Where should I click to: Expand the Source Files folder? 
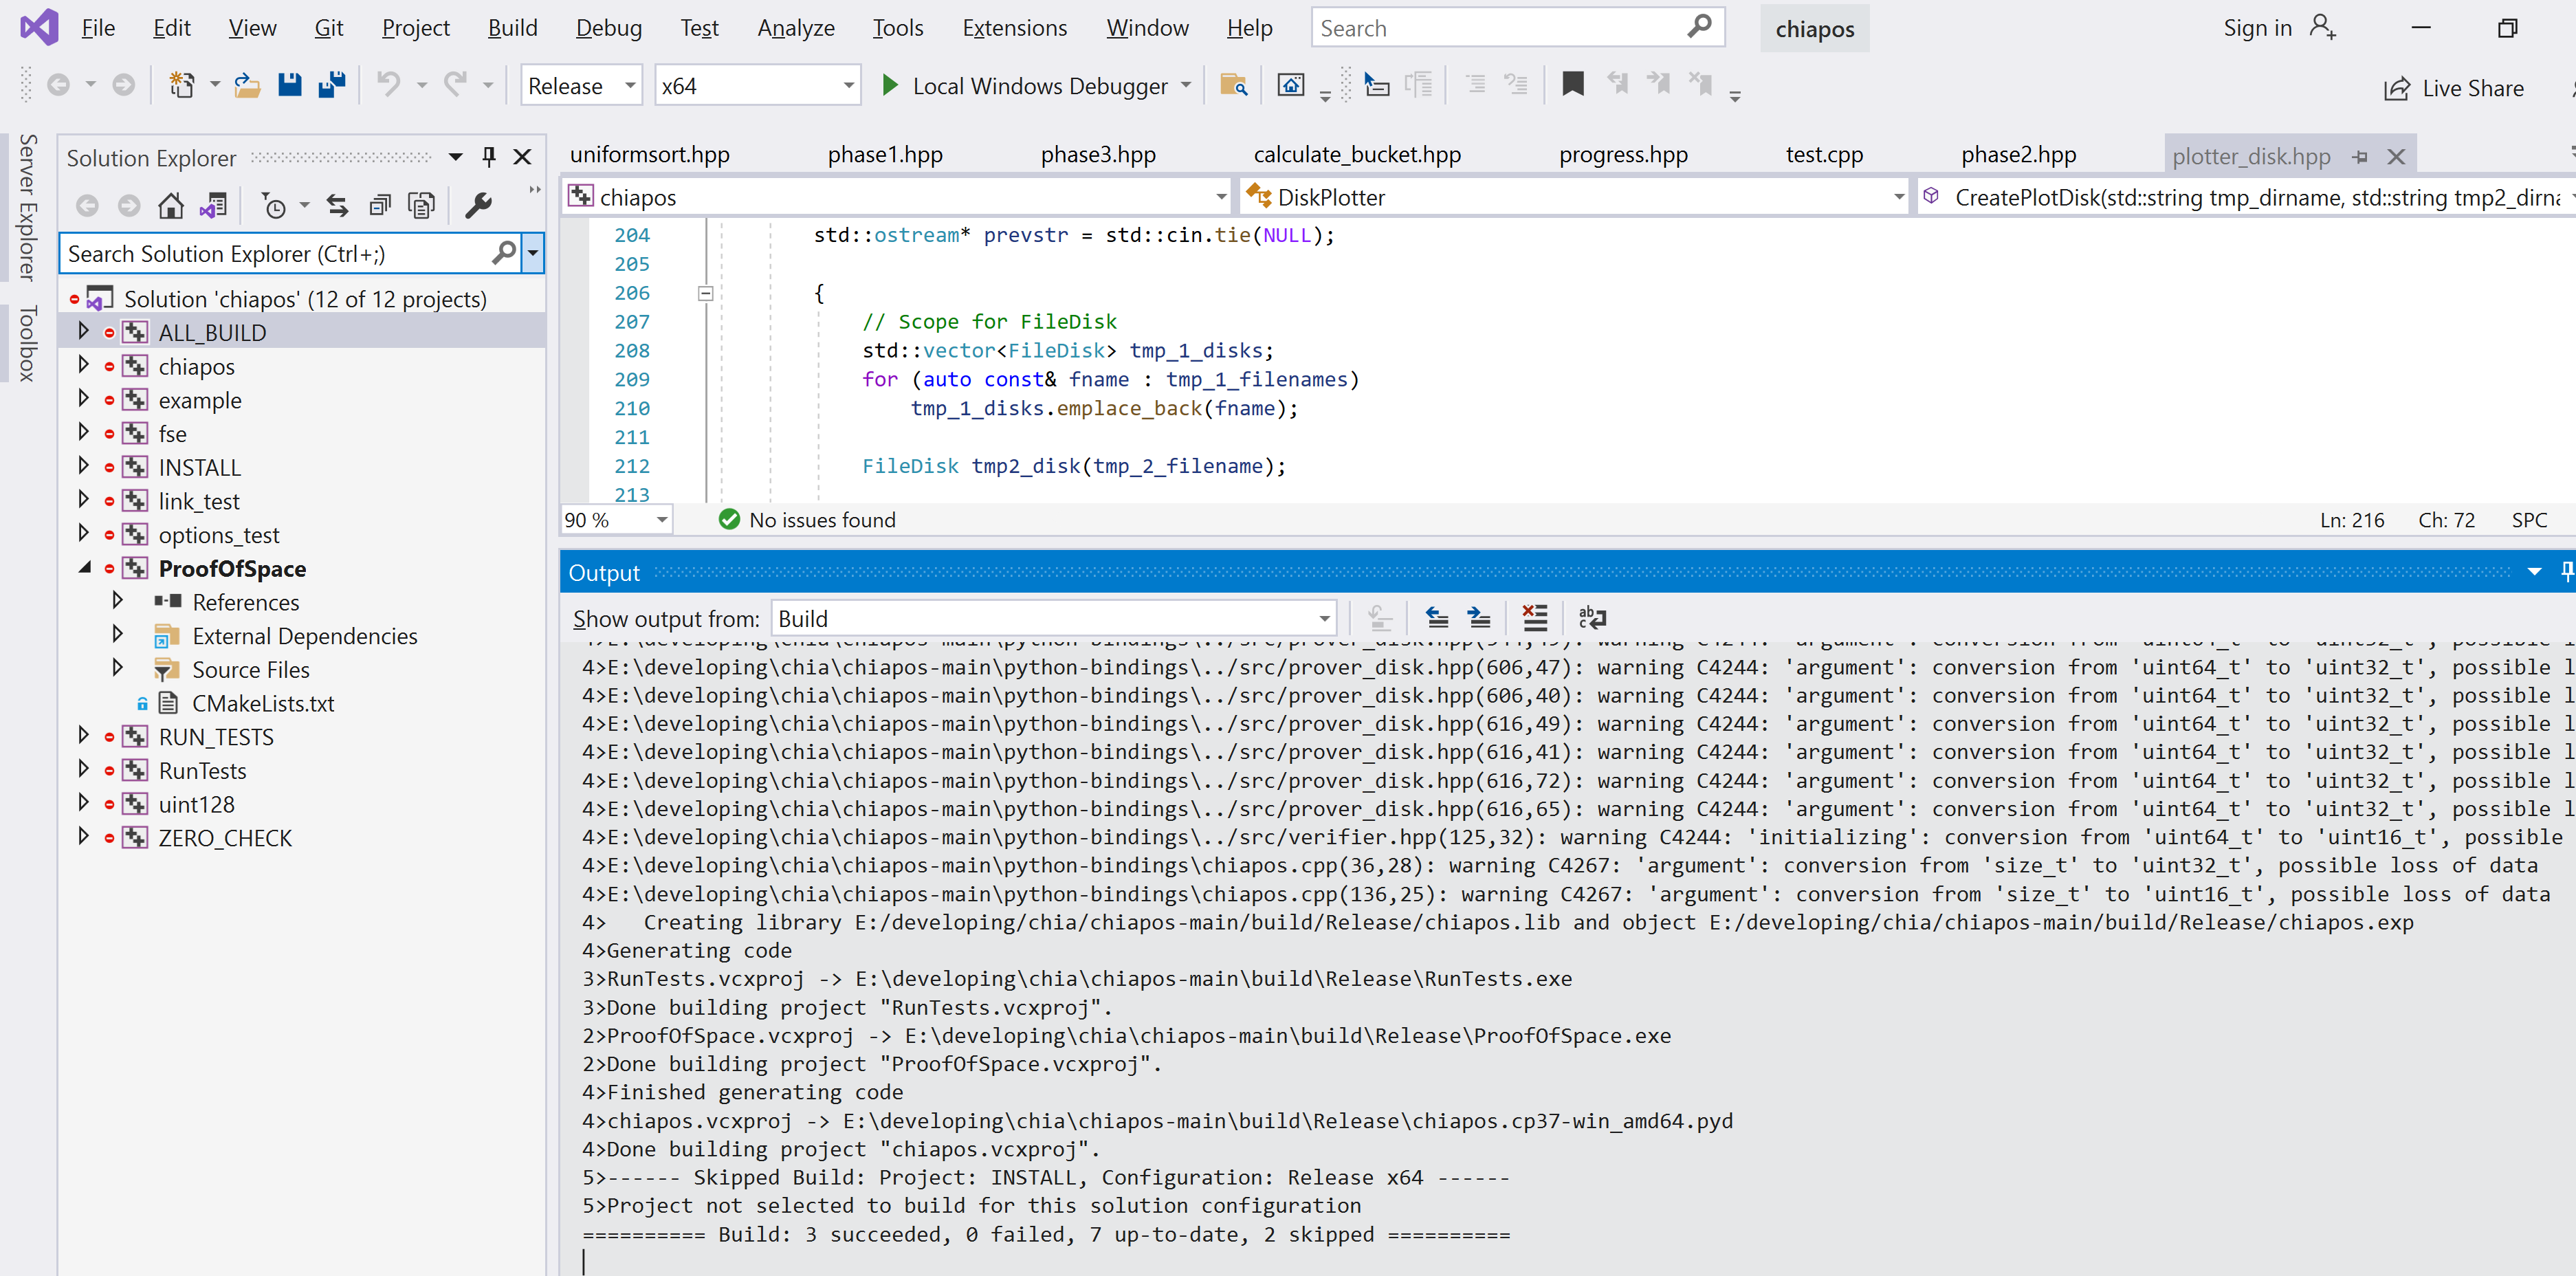pyautogui.click(x=118, y=669)
